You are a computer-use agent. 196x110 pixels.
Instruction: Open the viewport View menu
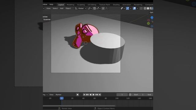click(48, 8)
